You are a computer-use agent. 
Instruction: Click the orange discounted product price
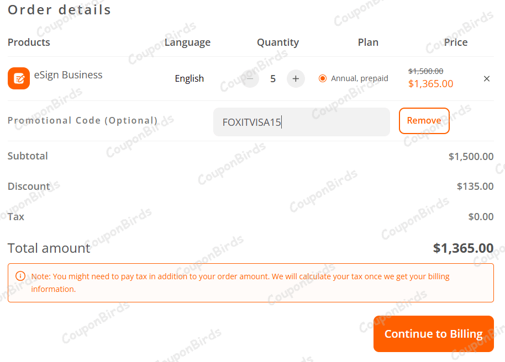[x=430, y=84]
